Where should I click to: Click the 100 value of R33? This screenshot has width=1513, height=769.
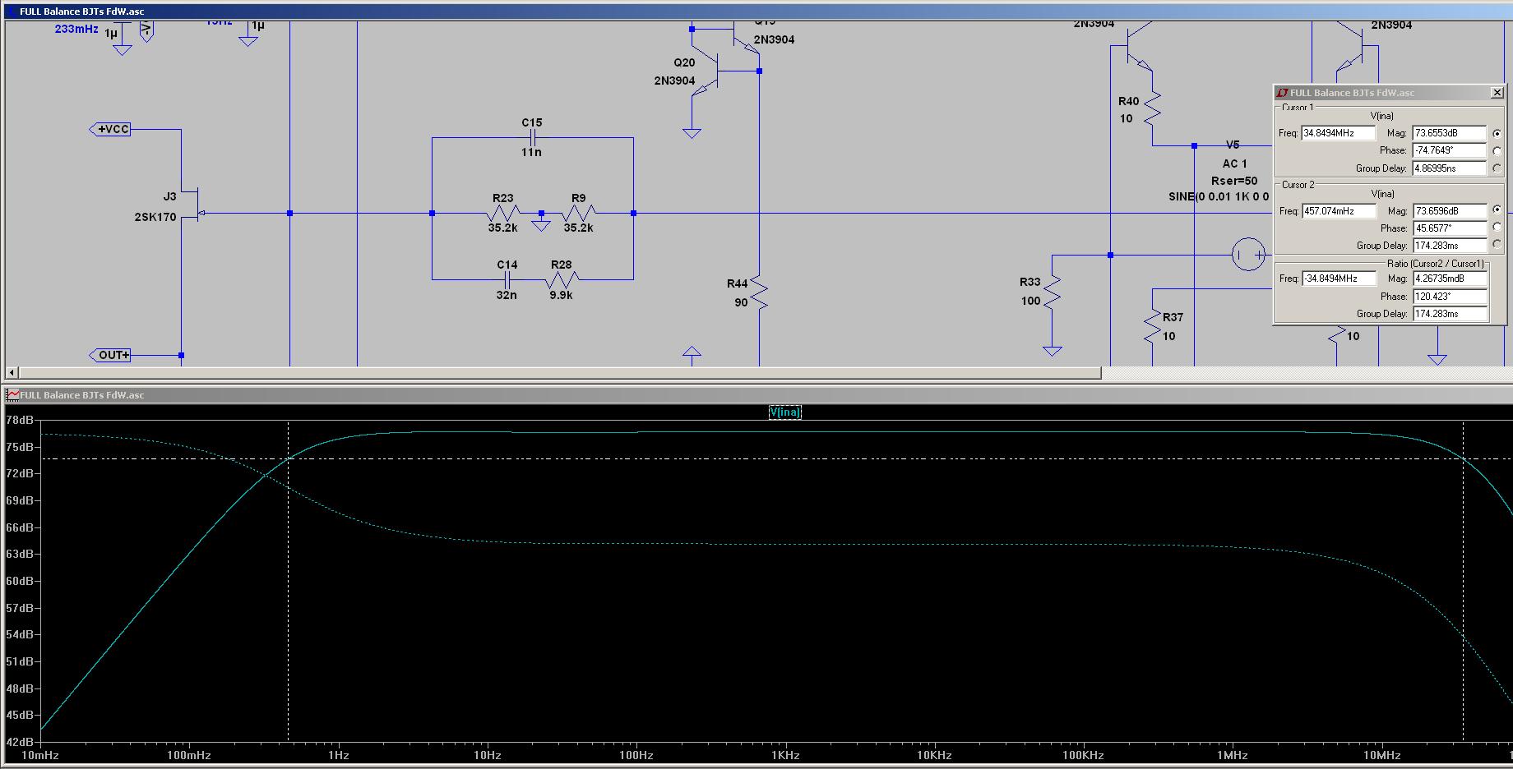pos(1031,301)
